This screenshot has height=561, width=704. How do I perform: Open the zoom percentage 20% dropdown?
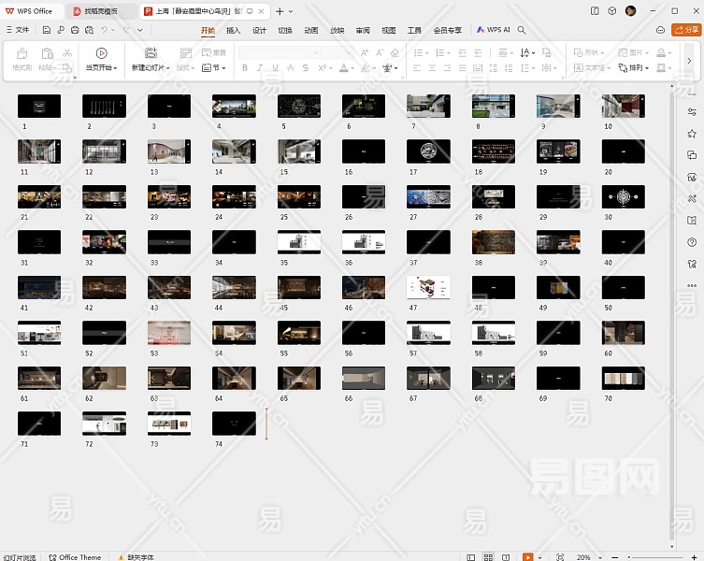(584, 557)
